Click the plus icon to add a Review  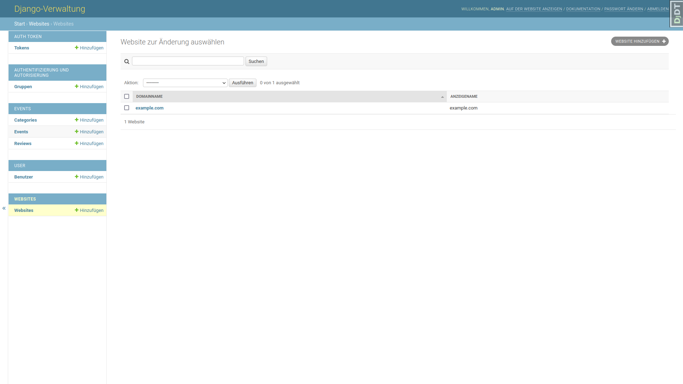(76, 143)
